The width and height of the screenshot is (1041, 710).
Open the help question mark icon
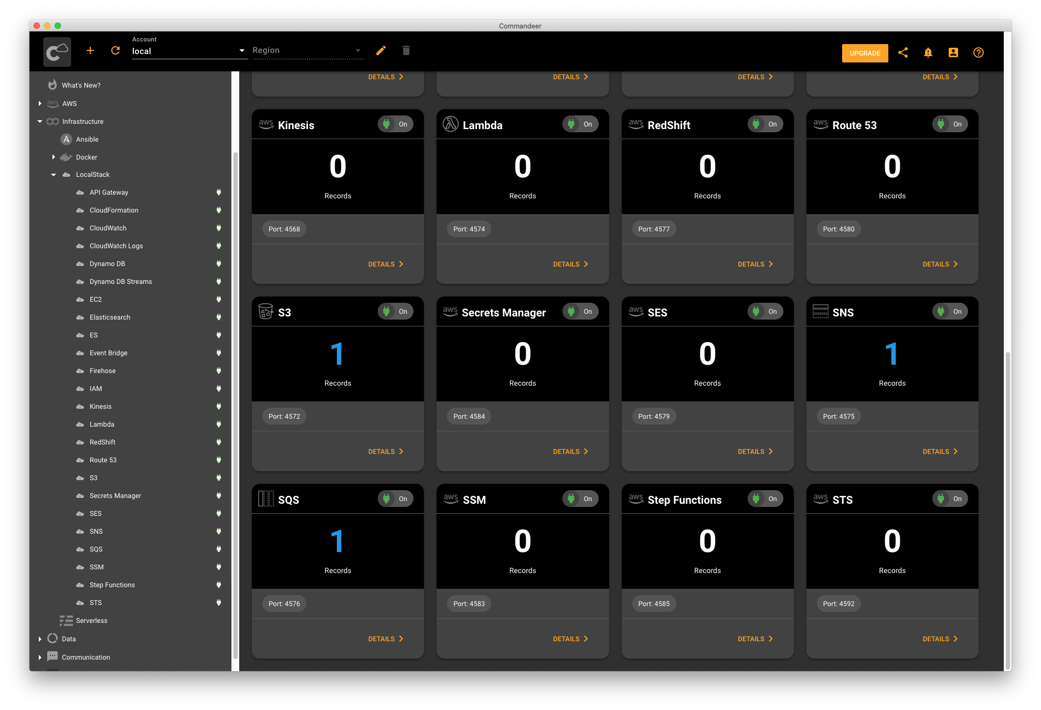pos(979,52)
